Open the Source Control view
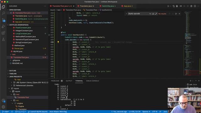Image resolution: width=201 pixels, height=113 pixels. (3, 20)
